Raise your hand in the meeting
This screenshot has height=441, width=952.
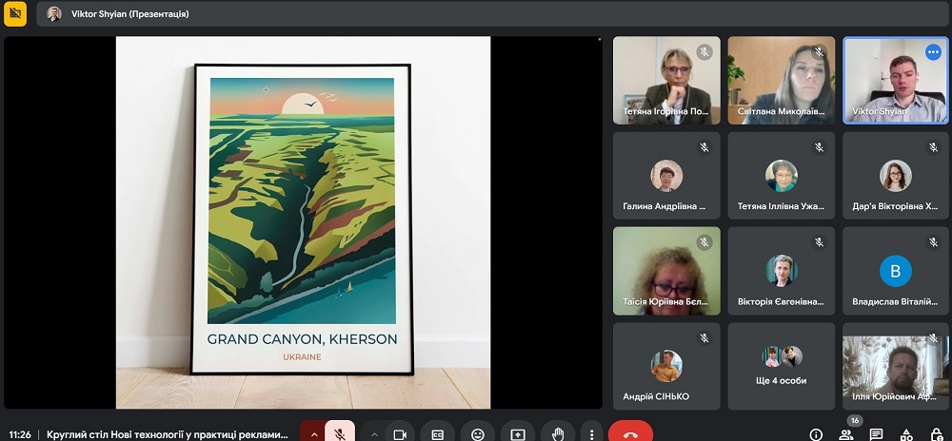point(558,433)
